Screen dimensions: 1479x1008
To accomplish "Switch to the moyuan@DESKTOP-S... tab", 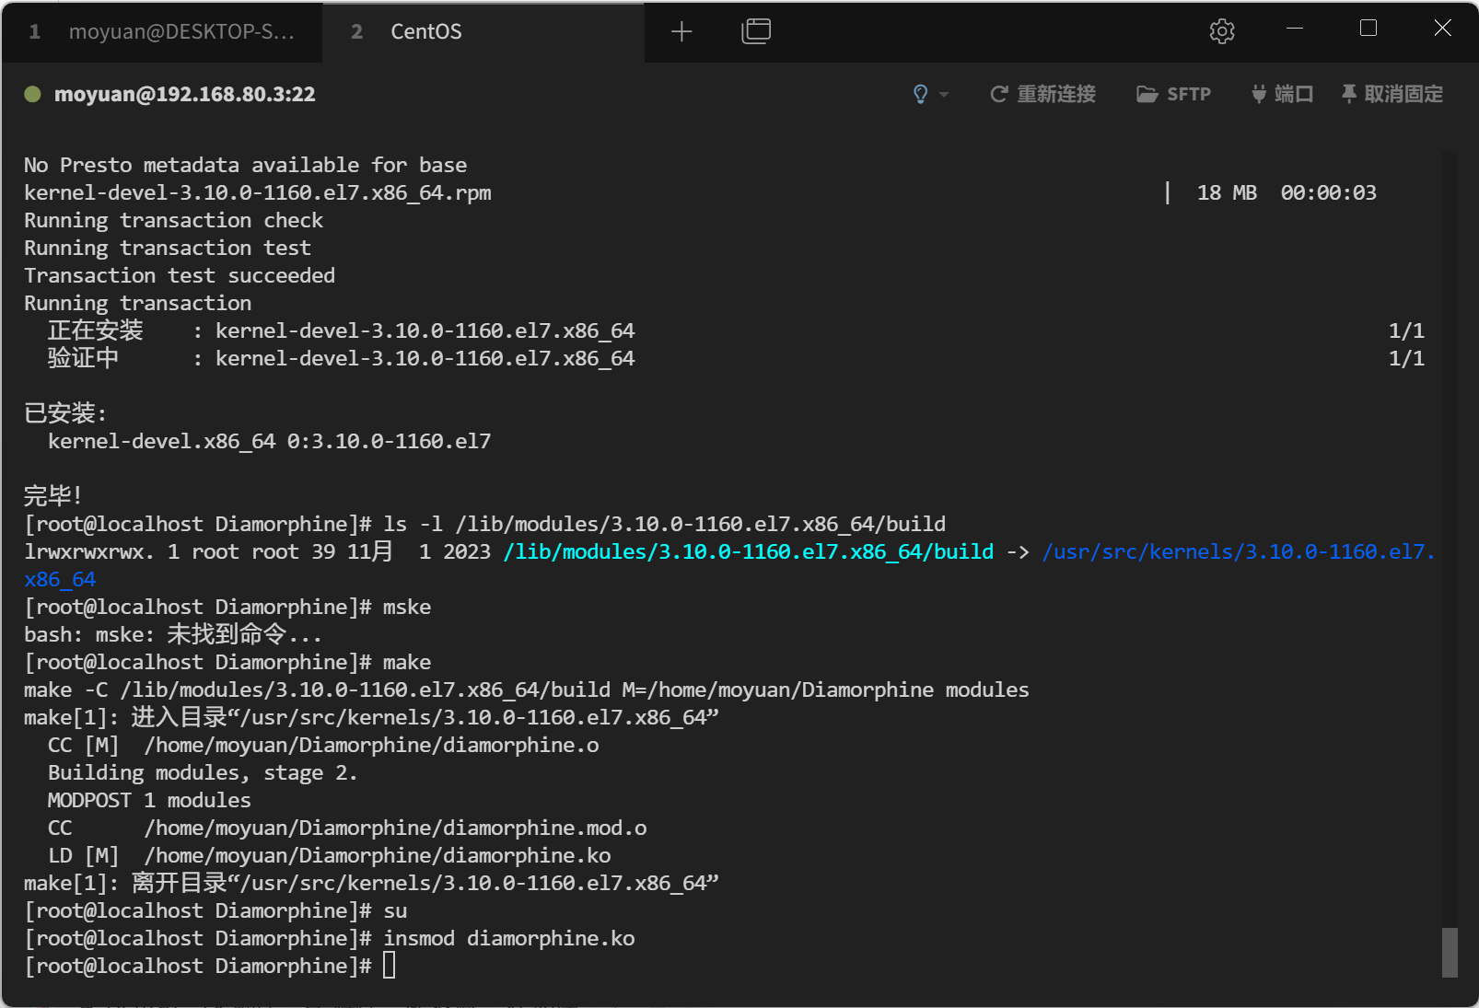I will click(x=162, y=32).
